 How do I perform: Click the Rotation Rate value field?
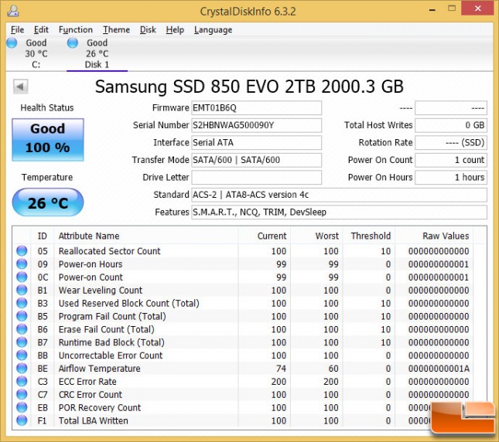451,143
